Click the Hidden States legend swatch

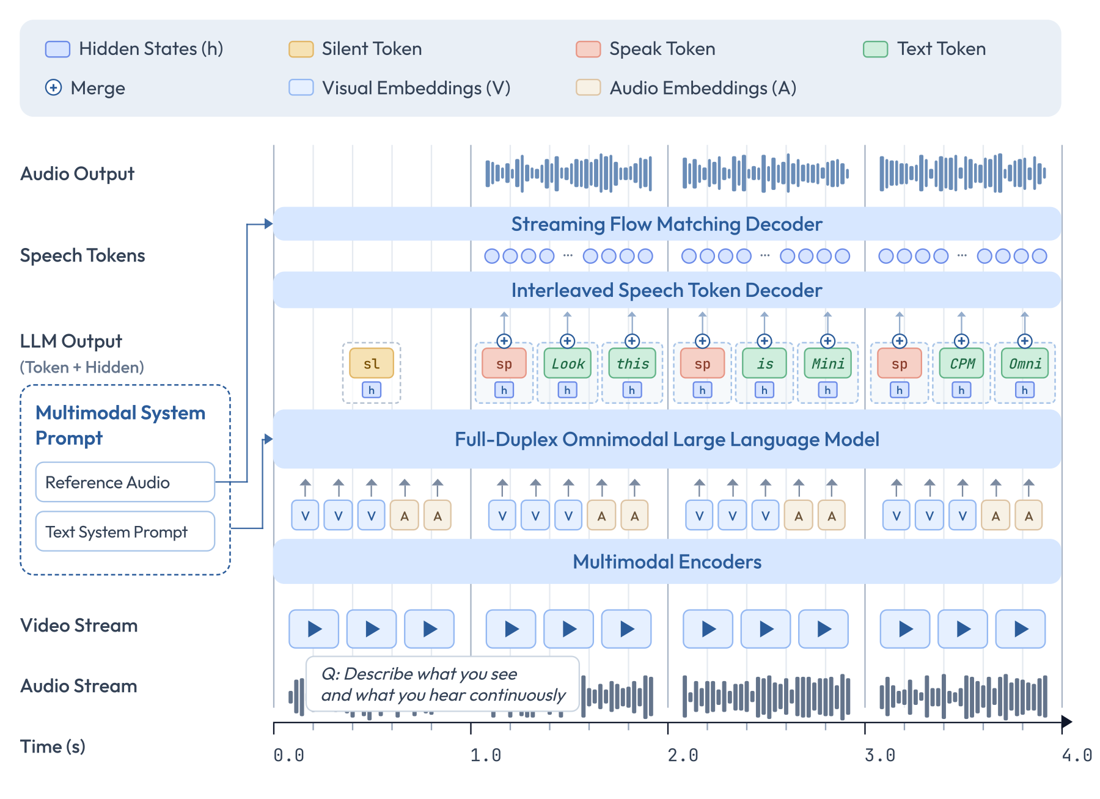[x=57, y=49]
